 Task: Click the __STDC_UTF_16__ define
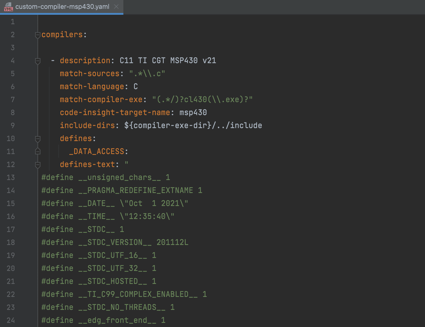tap(99, 255)
